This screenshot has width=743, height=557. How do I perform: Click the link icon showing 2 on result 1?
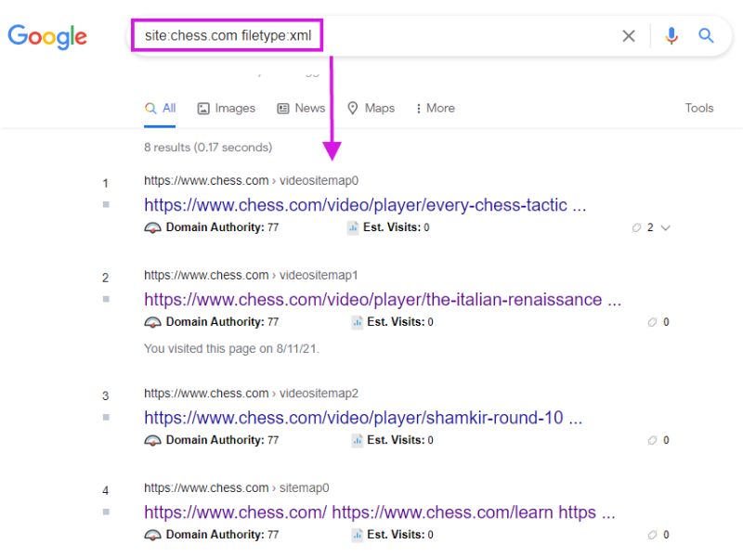pyautogui.click(x=636, y=227)
